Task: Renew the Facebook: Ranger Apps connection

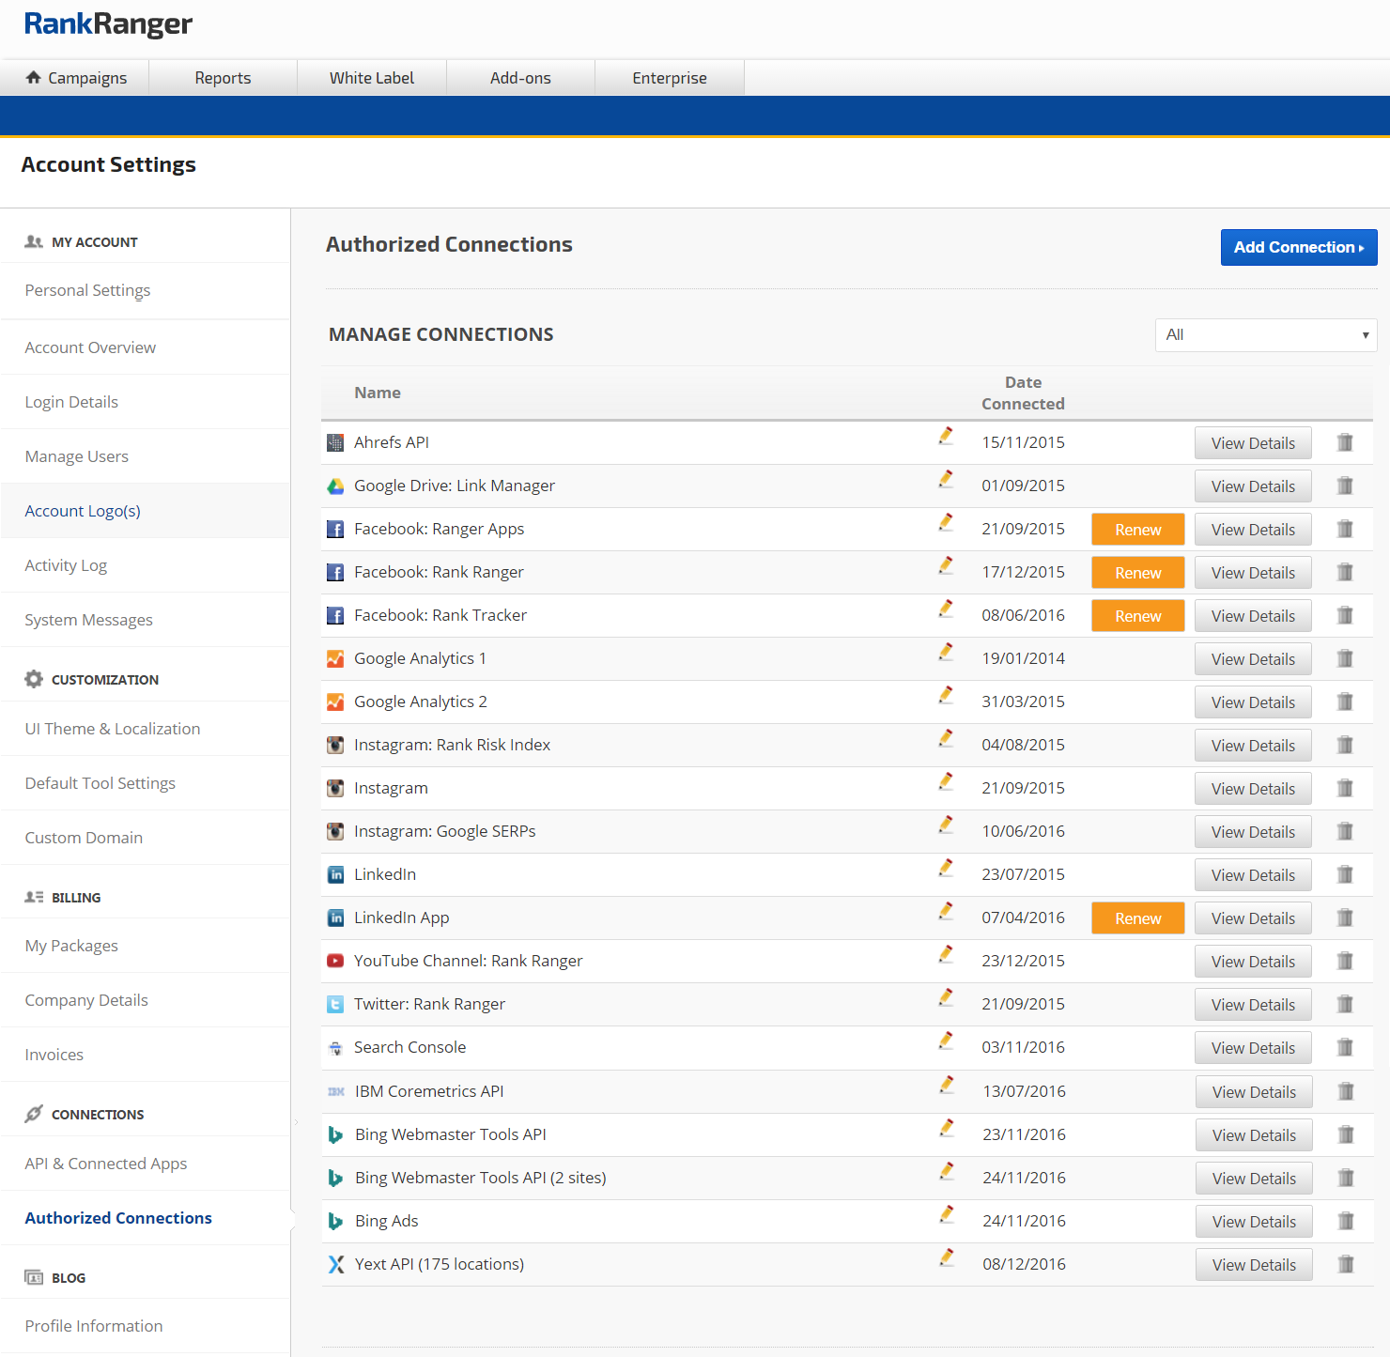Action: click(x=1137, y=530)
